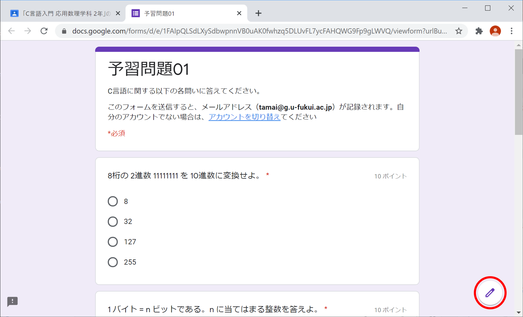Click the pencil edit form button
Image resolution: width=523 pixels, height=317 pixels.
pyautogui.click(x=490, y=293)
